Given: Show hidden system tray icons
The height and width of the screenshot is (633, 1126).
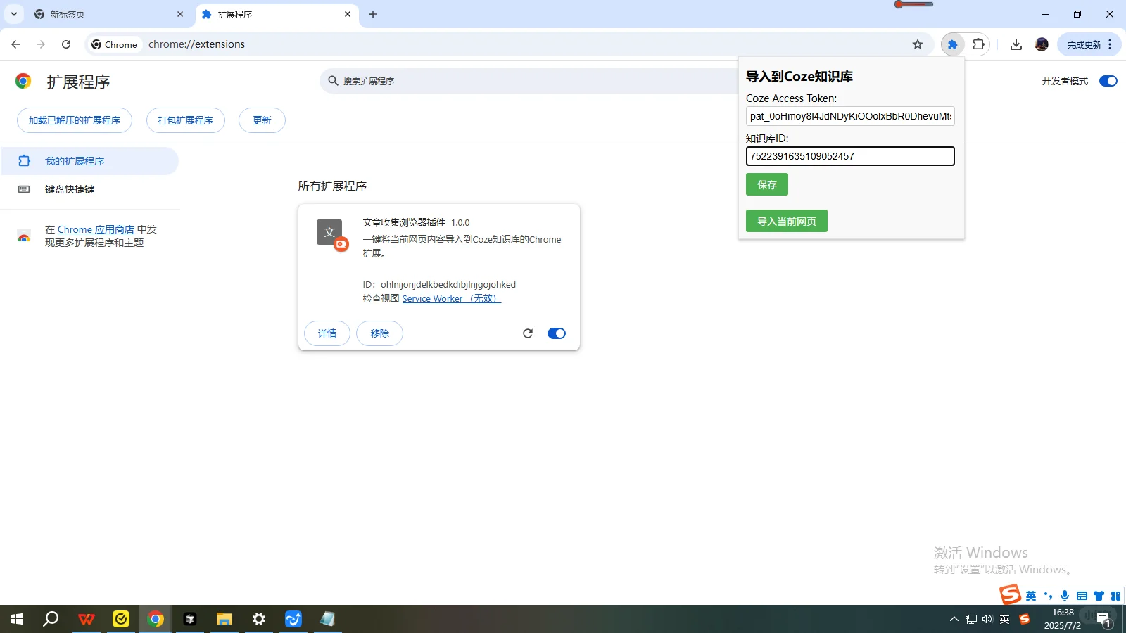Looking at the screenshot, I should (x=954, y=619).
